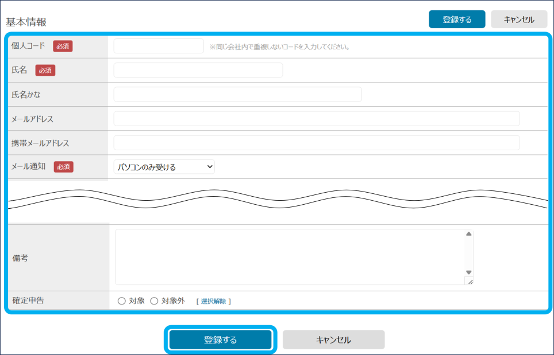Image resolution: width=554 pixels, height=355 pixels.
Task: Click the 必須 badge next to メール通知
Action: pyautogui.click(x=64, y=167)
